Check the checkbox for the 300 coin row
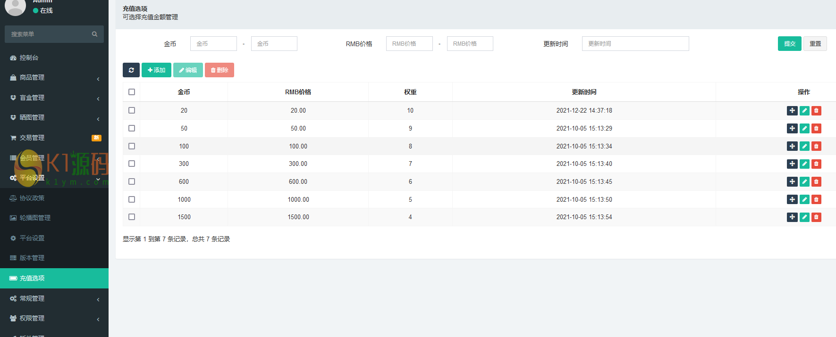Viewport: 836px width, 337px height. pyautogui.click(x=132, y=164)
